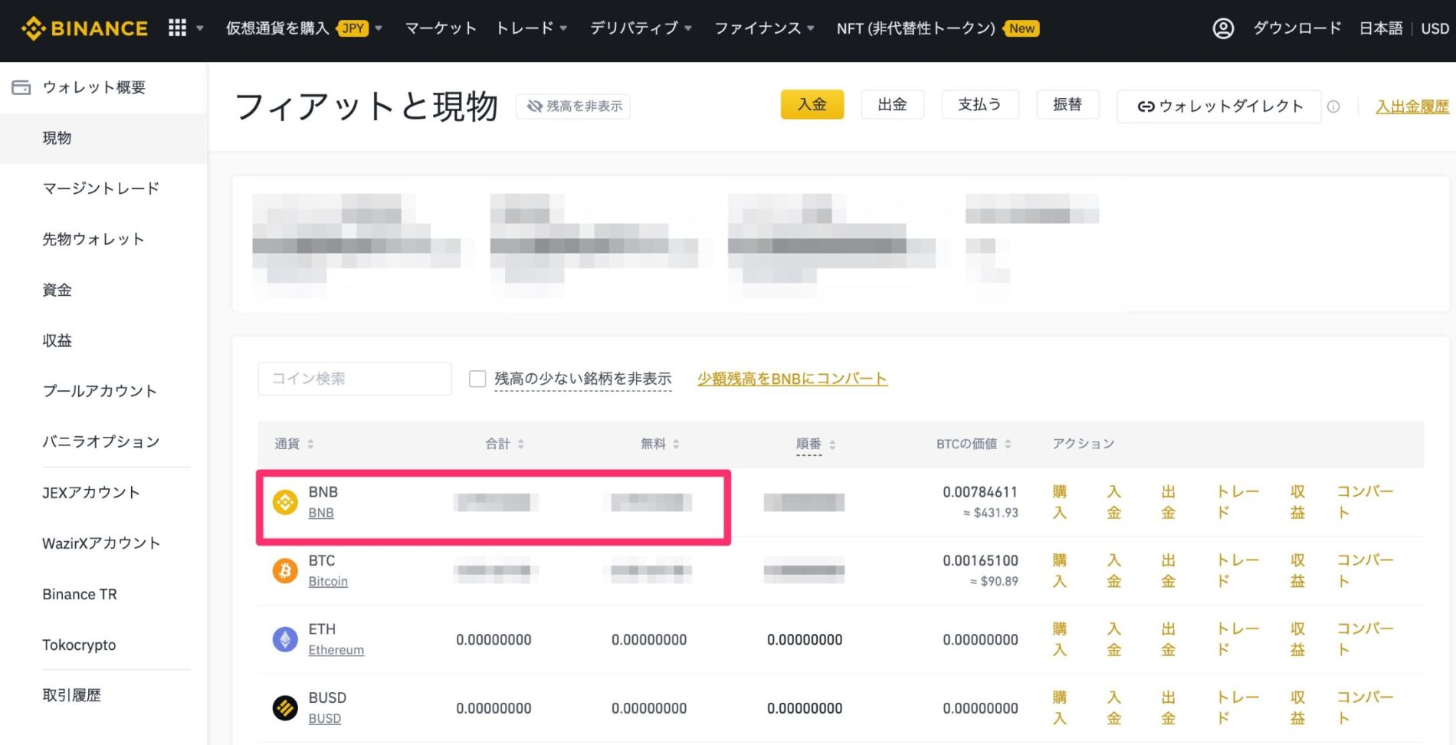Viewport: 1456px width, 745px height.
Task: Click the 出金 withdraw button
Action: (x=892, y=104)
